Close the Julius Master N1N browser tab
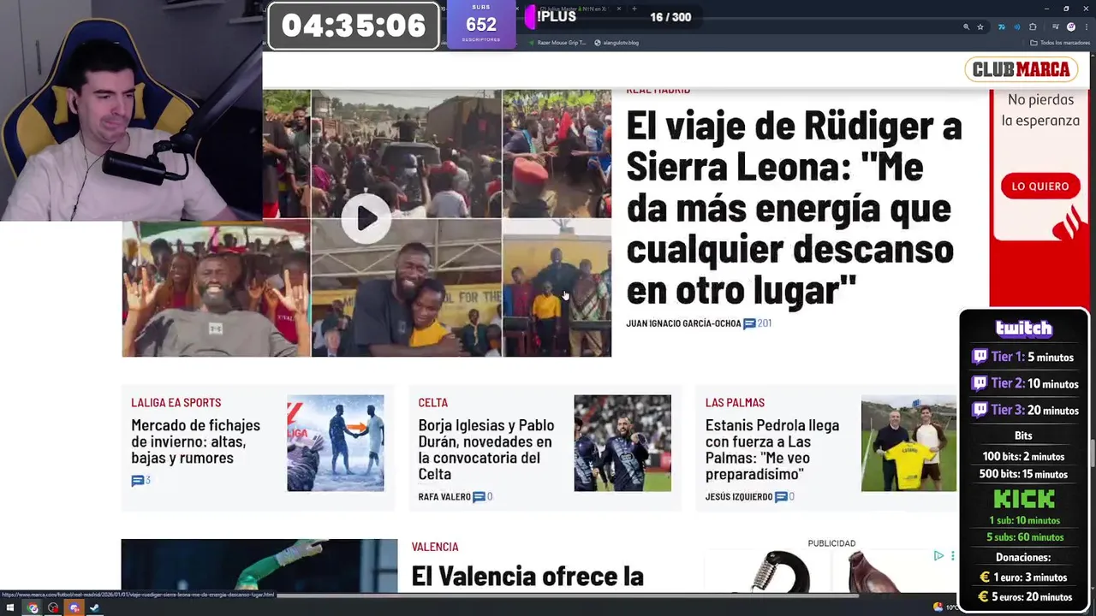Image resolution: width=1096 pixels, height=616 pixels. [618, 9]
